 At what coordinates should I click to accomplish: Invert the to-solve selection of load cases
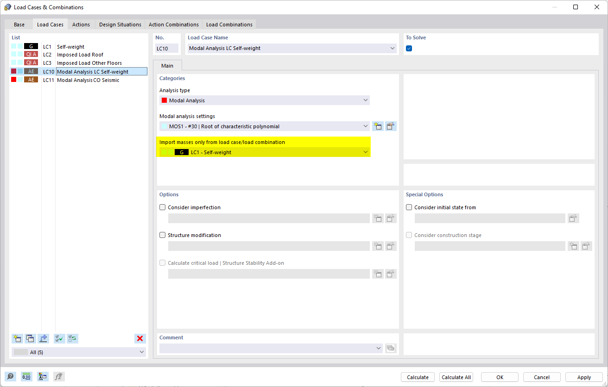72,338
